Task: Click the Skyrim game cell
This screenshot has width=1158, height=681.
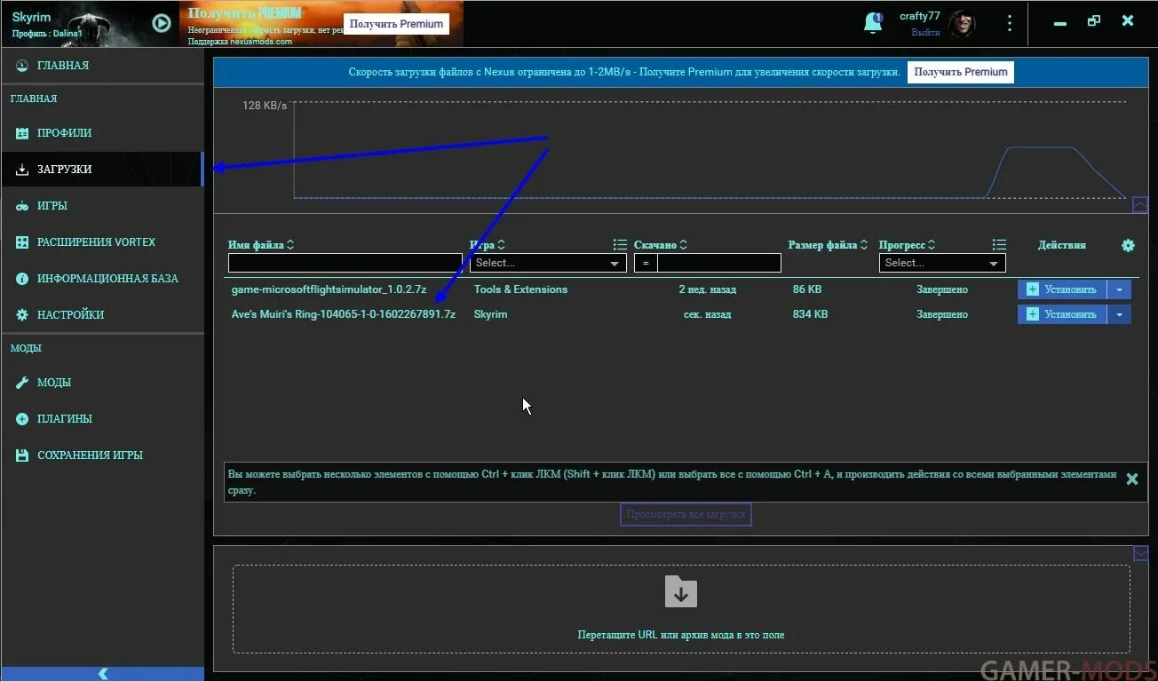Action: point(490,314)
